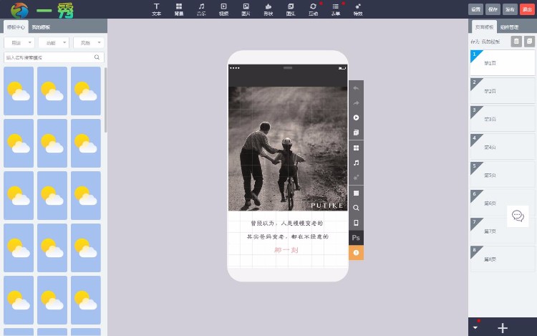Screen dimensions: 537x336
Task: Switch to the 模板中心 tab
Action: (16, 27)
